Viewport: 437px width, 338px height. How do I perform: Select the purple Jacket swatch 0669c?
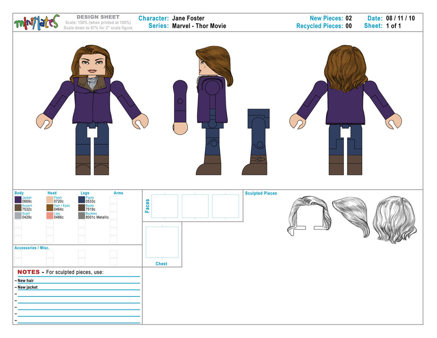(x=18, y=200)
